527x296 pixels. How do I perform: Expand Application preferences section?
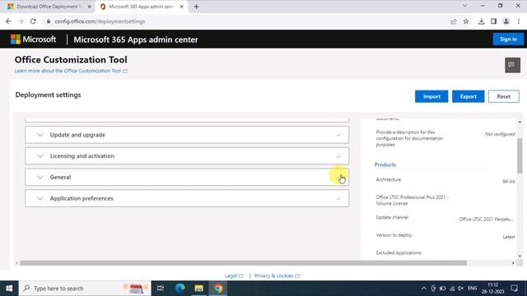pyautogui.click(x=187, y=198)
